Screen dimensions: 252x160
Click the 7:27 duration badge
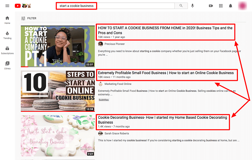(x=90, y=154)
